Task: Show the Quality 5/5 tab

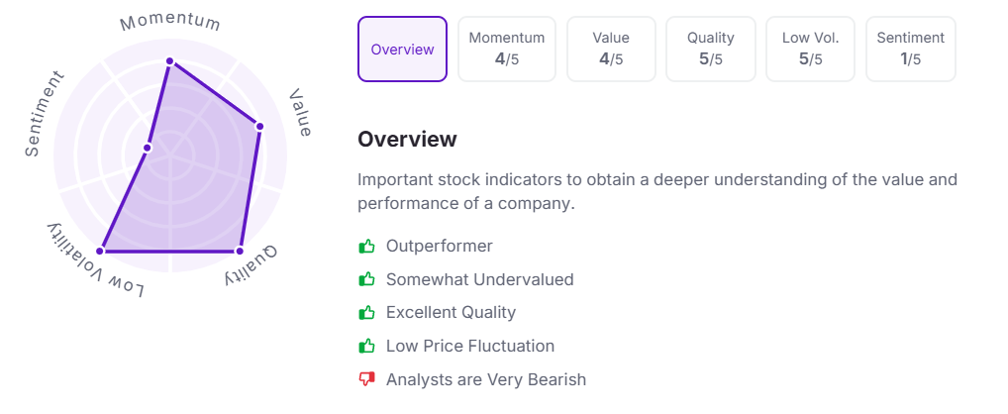Action: (711, 49)
